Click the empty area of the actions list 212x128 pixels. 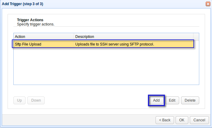click(x=106, y=67)
